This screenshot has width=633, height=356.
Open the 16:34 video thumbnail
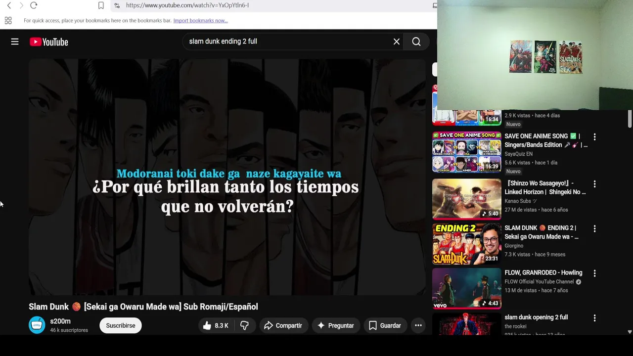pyautogui.click(x=467, y=118)
